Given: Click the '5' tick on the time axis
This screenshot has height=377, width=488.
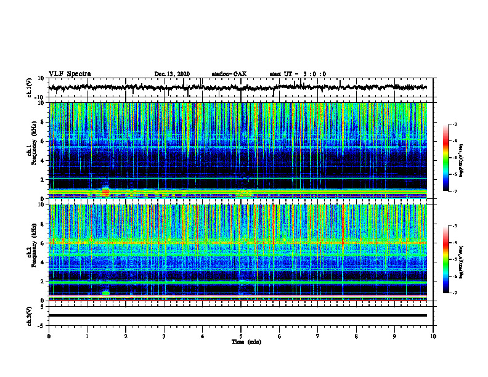Looking at the screenshot, I should click(240, 336).
